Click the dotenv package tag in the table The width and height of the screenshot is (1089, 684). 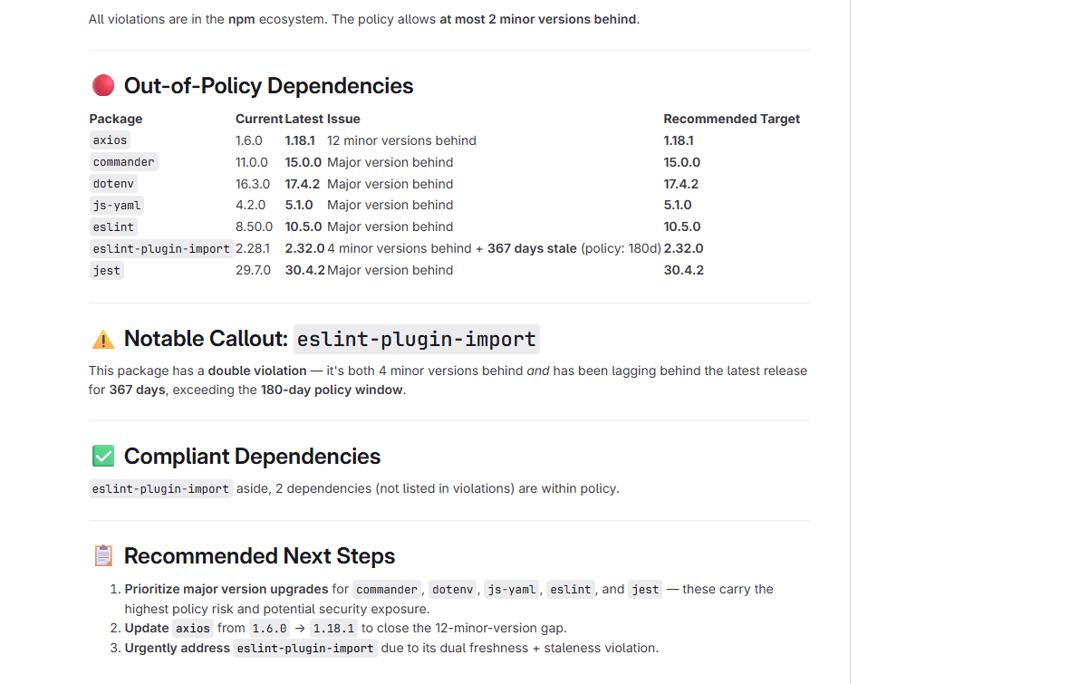(113, 184)
